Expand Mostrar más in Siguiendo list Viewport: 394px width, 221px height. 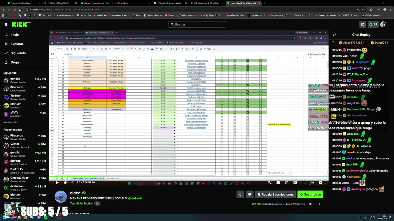[10, 122]
